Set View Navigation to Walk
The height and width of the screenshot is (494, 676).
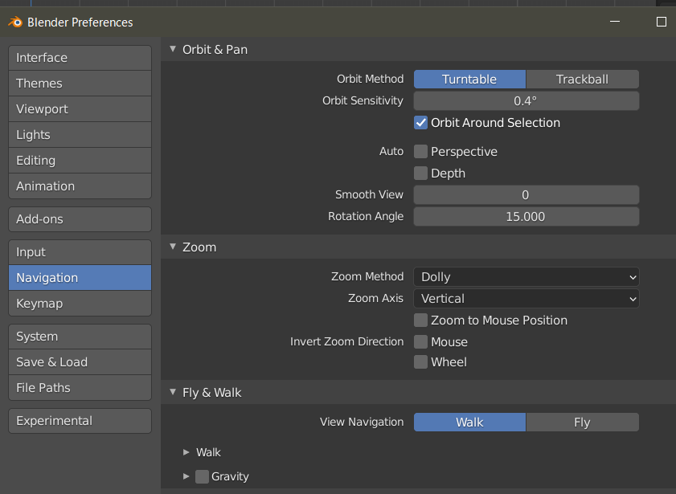tap(469, 422)
